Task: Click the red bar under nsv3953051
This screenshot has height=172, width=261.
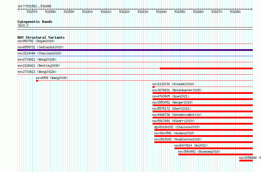Action: (x=203, y=105)
